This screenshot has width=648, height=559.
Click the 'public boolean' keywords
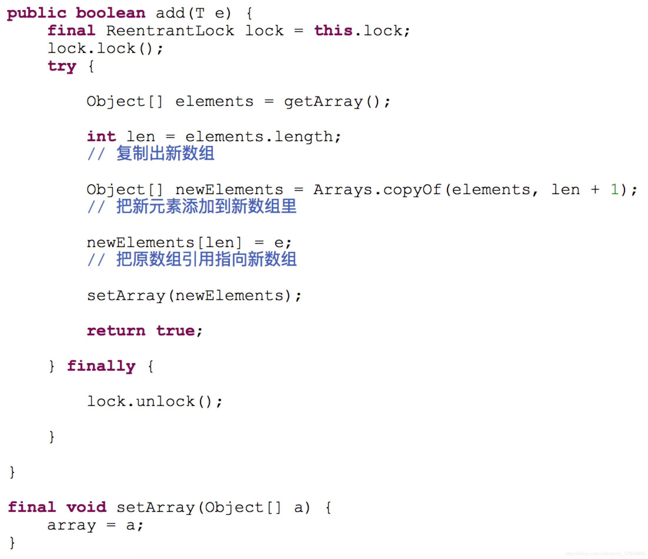click(x=76, y=13)
